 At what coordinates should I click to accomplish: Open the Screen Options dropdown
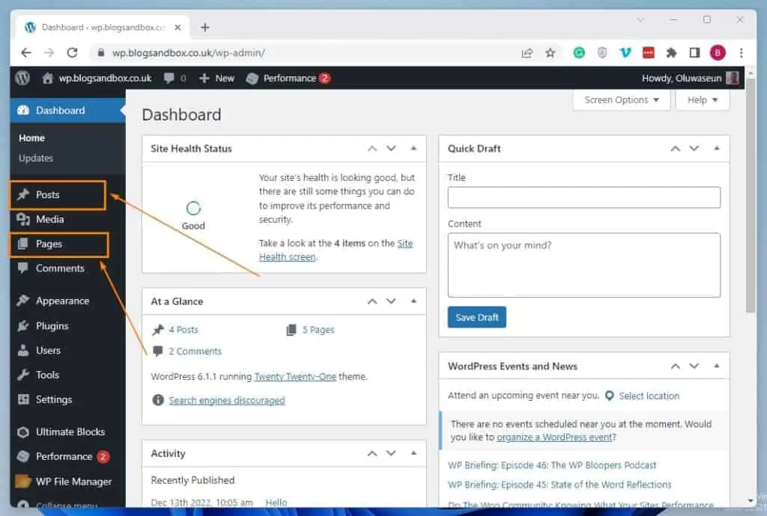(620, 99)
